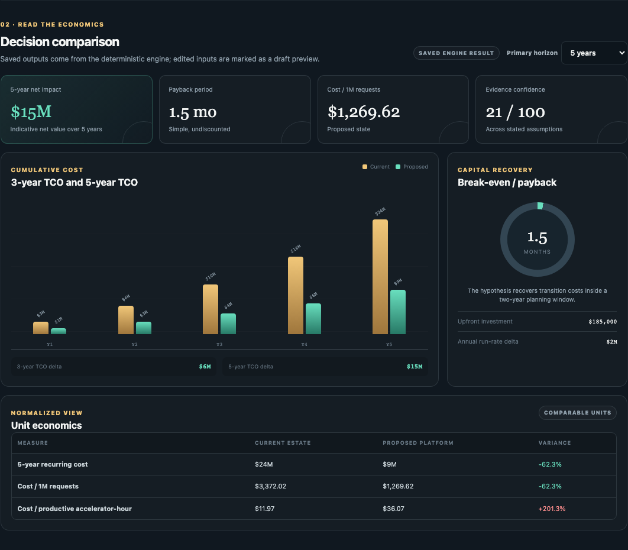The width and height of the screenshot is (628, 550).
Task: Click the +201.3% variance cell
Action: [x=552, y=509]
